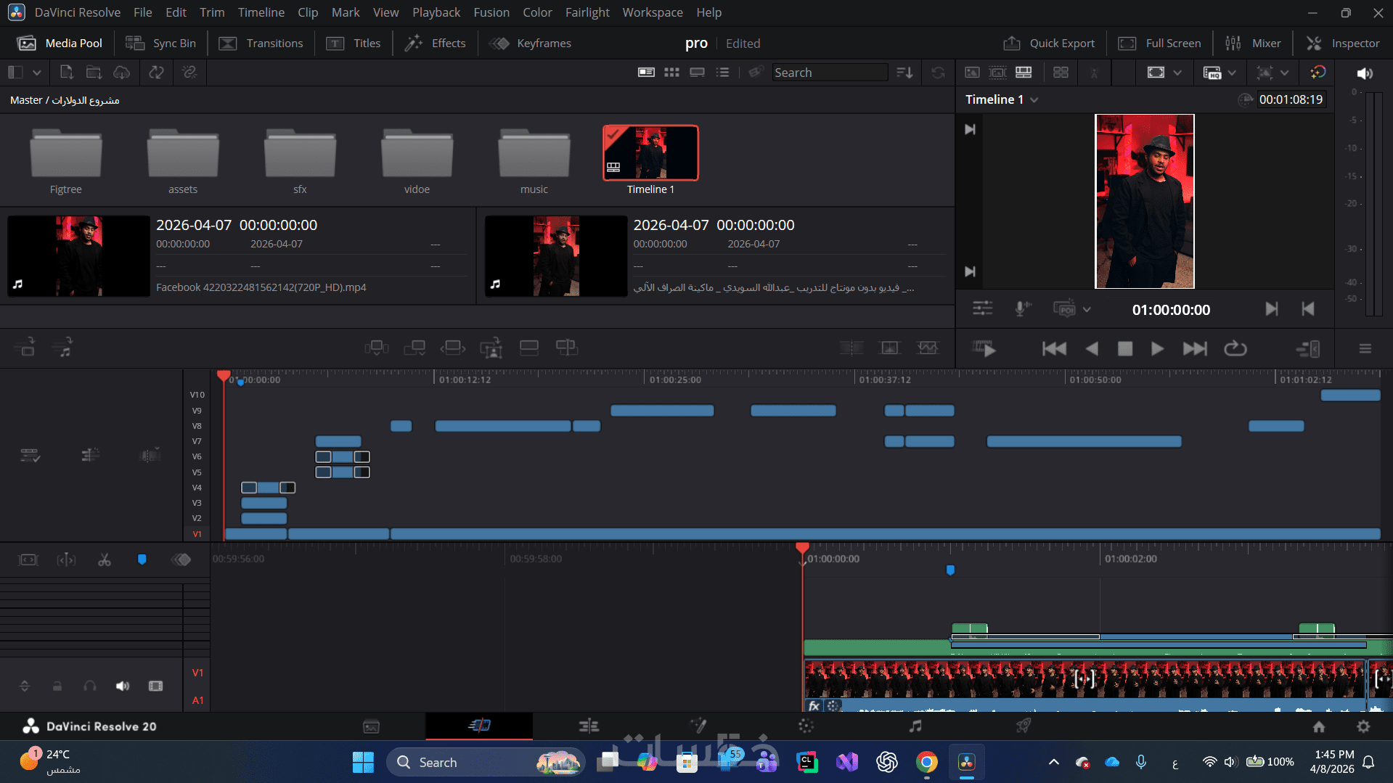Screen dimensions: 1393x783
Task: Mute the track with speaker icon in track header
Action: (x=123, y=686)
